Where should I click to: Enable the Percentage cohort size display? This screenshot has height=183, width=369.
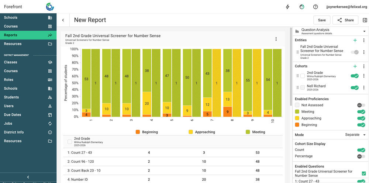click(x=361, y=156)
